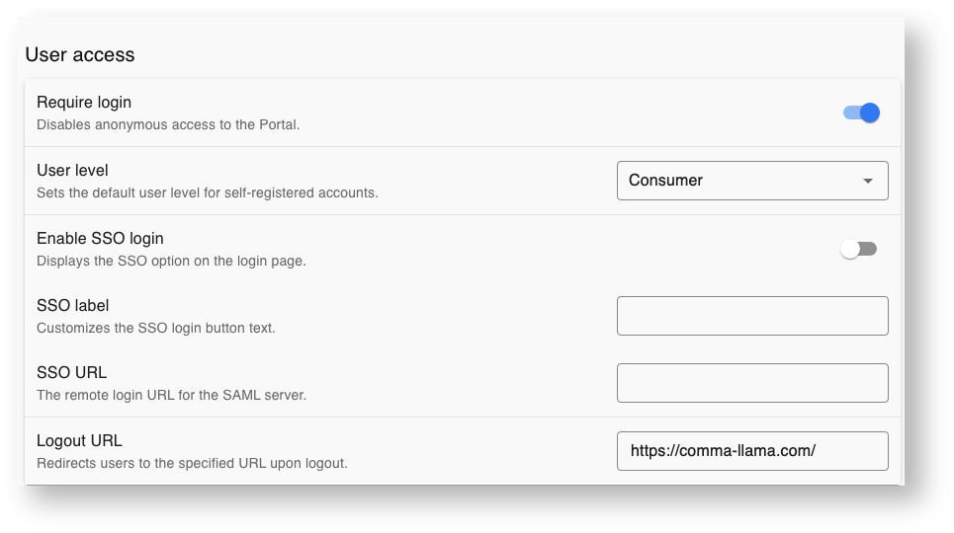Click the 'Sets the default user level' description
The height and width of the screenshot is (533, 954).
tap(208, 192)
